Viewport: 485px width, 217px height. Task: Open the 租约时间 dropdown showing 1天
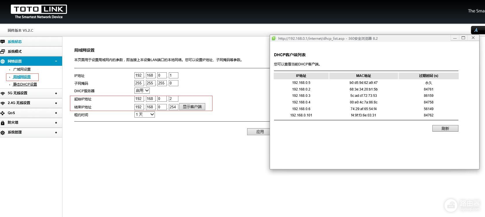coord(145,114)
